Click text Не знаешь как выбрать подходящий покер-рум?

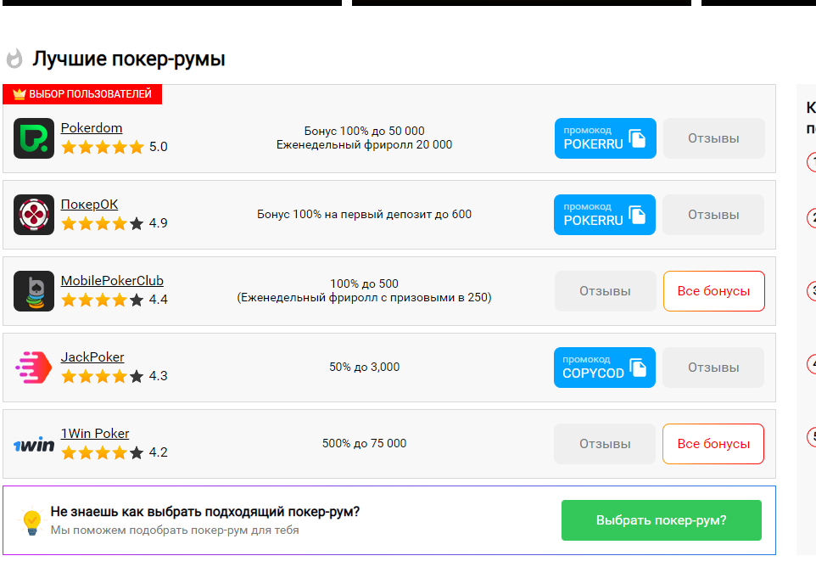(x=205, y=512)
